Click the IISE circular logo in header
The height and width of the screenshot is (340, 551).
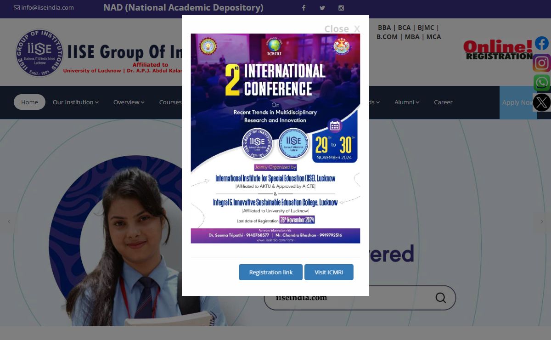coord(39,53)
